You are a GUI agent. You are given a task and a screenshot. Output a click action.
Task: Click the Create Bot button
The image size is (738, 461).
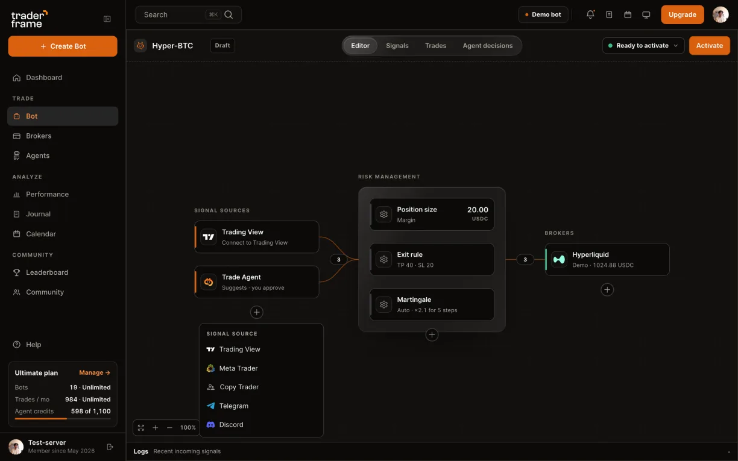pyautogui.click(x=63, y=46)
